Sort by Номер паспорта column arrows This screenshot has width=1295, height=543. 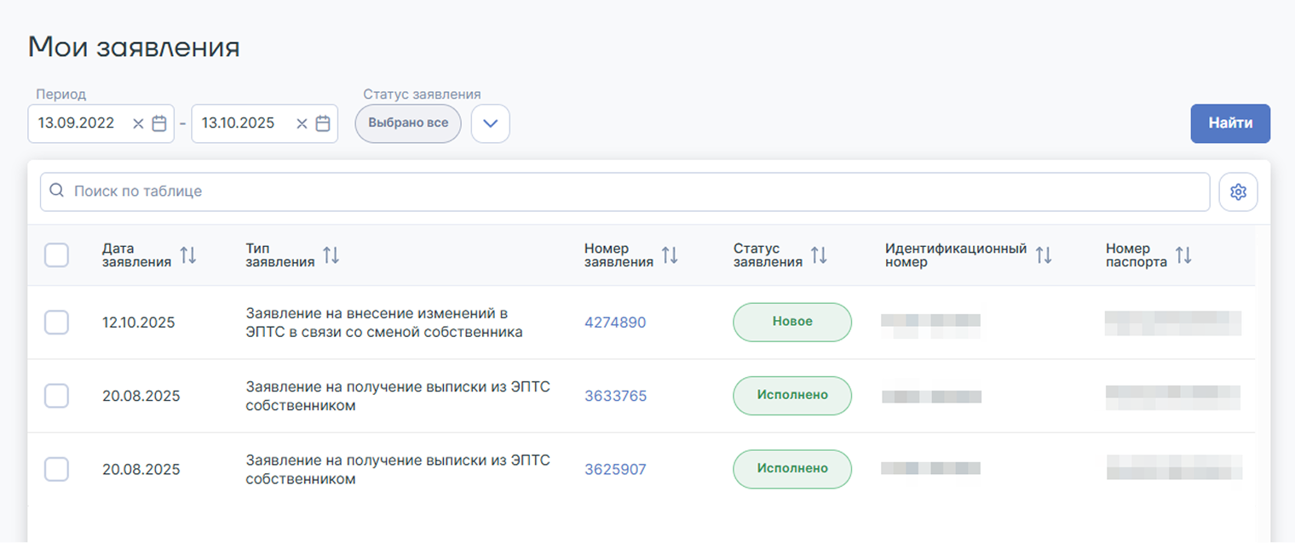(1183, 255)
